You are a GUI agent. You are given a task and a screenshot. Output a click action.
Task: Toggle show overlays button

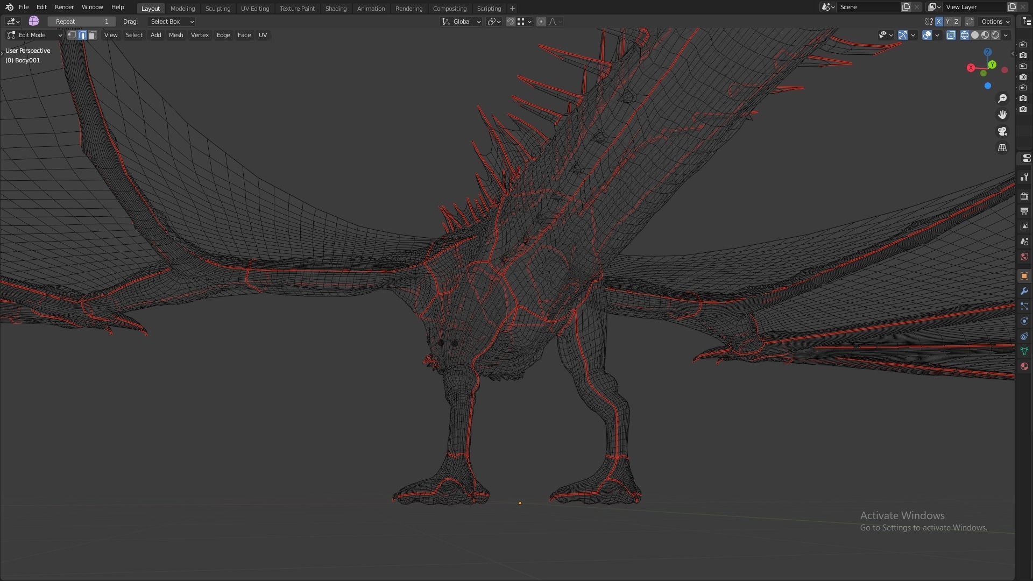point(927,35)
